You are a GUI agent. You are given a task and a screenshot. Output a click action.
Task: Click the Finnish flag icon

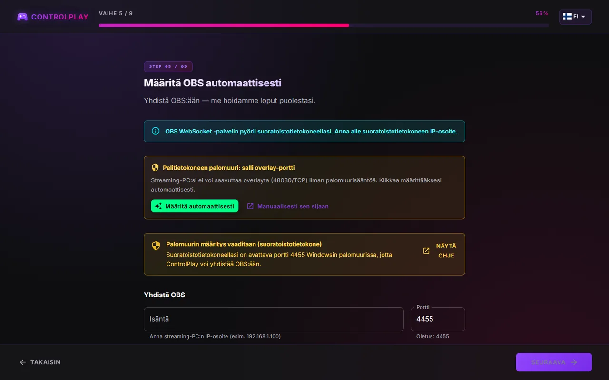[567, 17]
